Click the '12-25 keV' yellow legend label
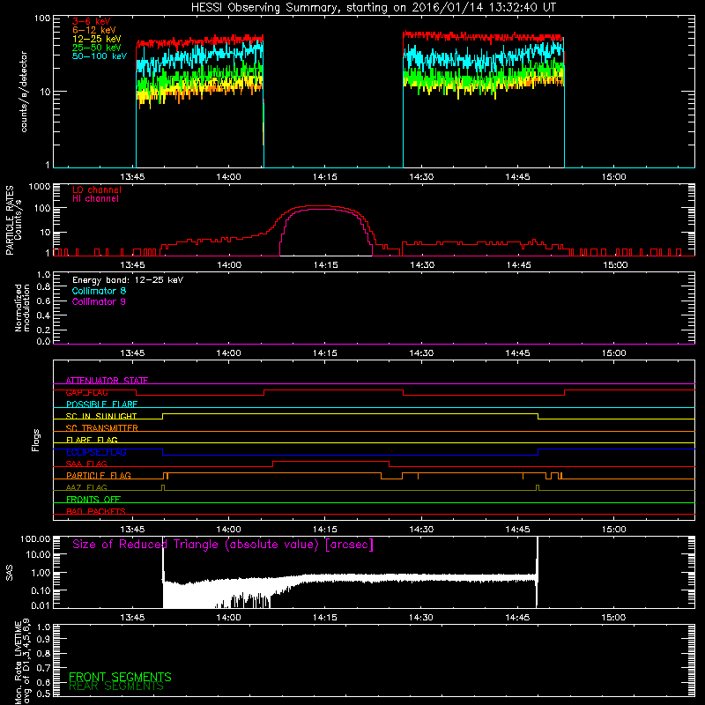Image resolution: width=705 pixels, height=705 pixels. point(97,39)
